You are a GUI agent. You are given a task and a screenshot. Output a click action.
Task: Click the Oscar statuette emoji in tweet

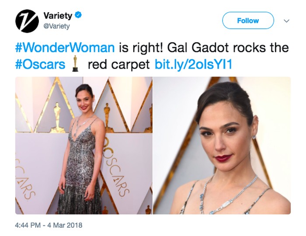(x=76, y=64)
